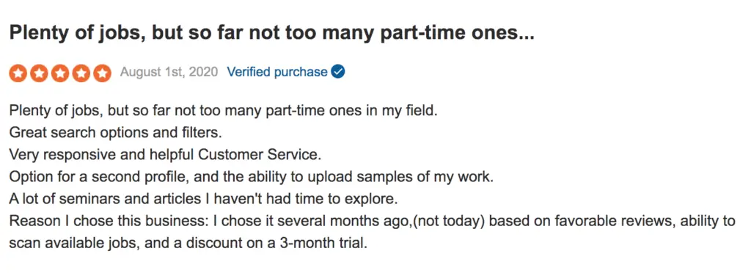Click the August 1st, 2020 date
Image resolution: width=751 pixels, height=273 pixels.
(x=169, y=73)
